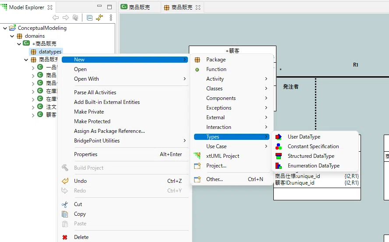The height and width of the screenshot is (242, 389).
Task: Select the datatypes tree item
Action: click(46, 52)
